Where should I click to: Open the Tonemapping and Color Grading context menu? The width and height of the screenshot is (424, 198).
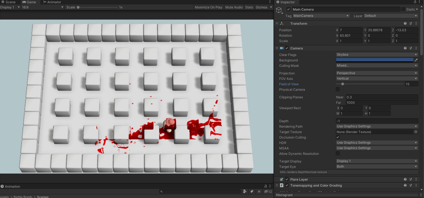(x=416, y=185)
